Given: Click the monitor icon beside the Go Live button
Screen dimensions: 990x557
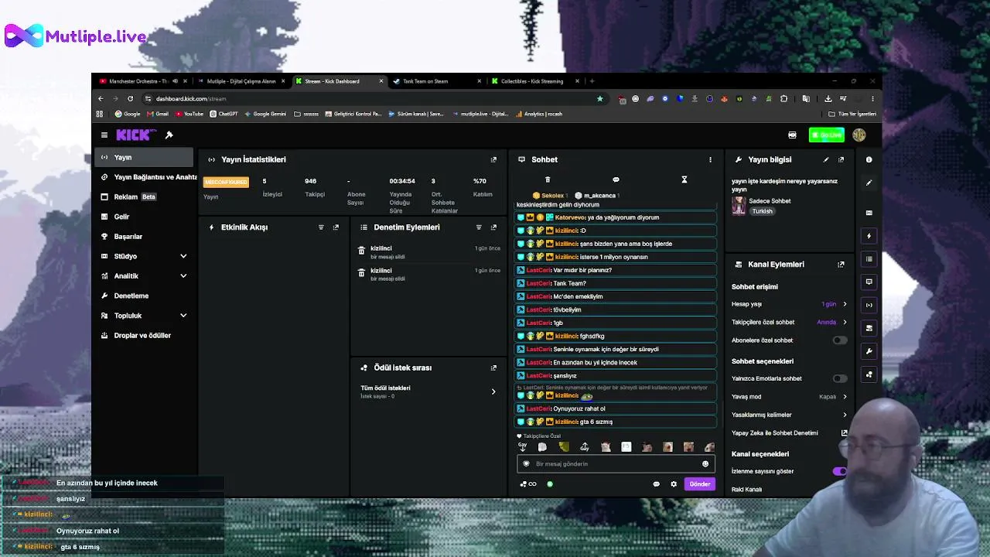Looking at the screenshot, I should pos(792,135).
